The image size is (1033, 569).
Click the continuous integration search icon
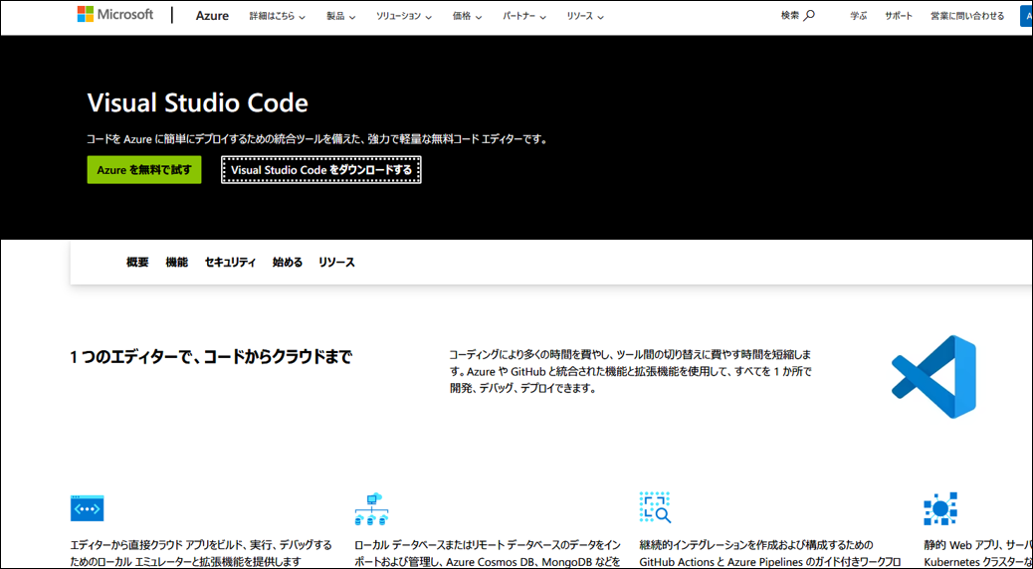(655, 507)
